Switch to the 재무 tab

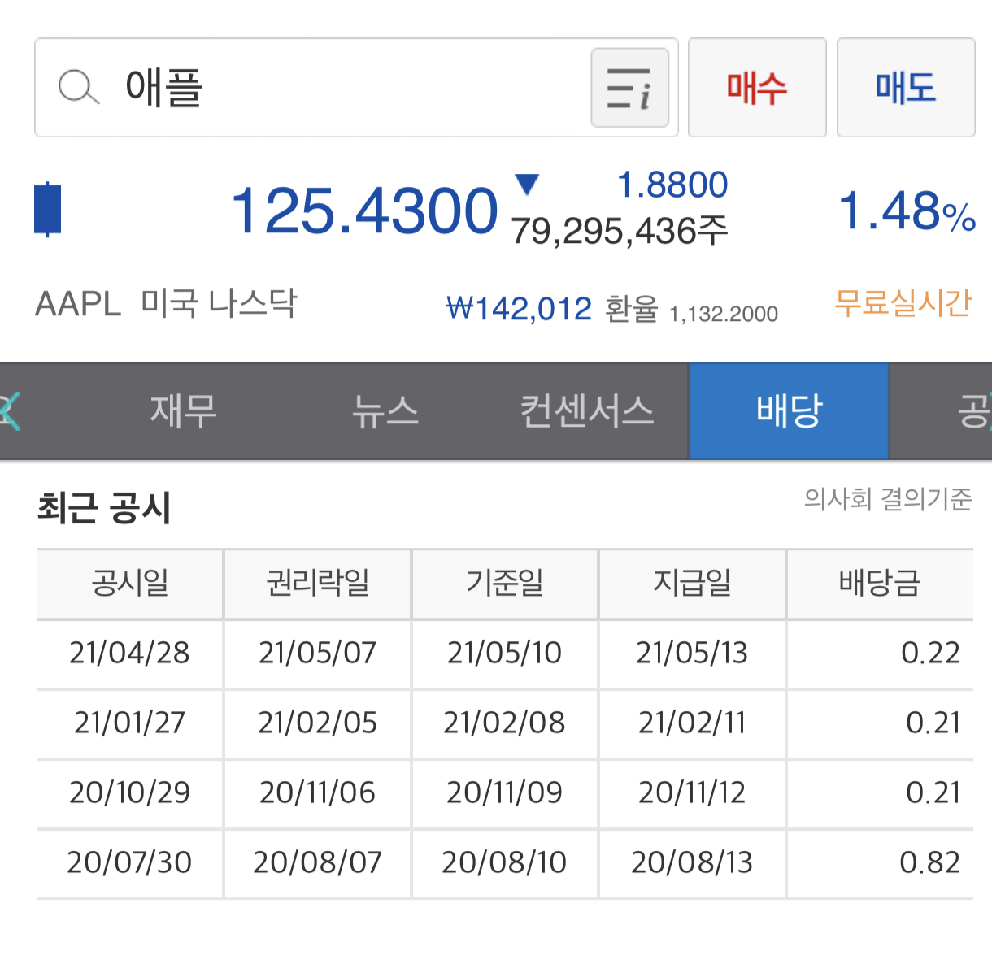coord(183,410)
